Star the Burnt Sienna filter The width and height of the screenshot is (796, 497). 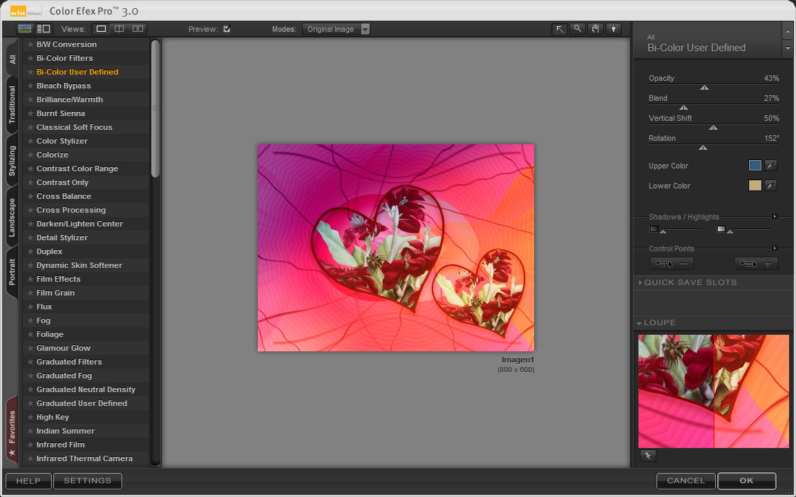tap(30, 113)
